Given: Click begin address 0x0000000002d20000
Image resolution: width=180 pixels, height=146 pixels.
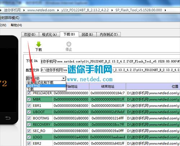Looking at the screenshot, I should click(71, 112).
